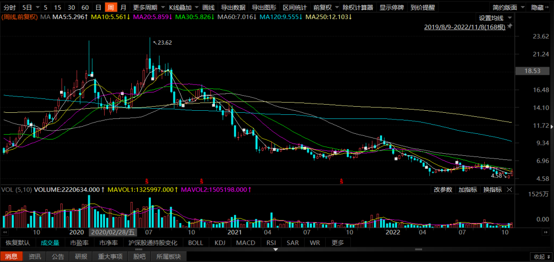Open the 公告 announcements tab
This screenshot has width=554, height=262.
click(x=58, y=256)
